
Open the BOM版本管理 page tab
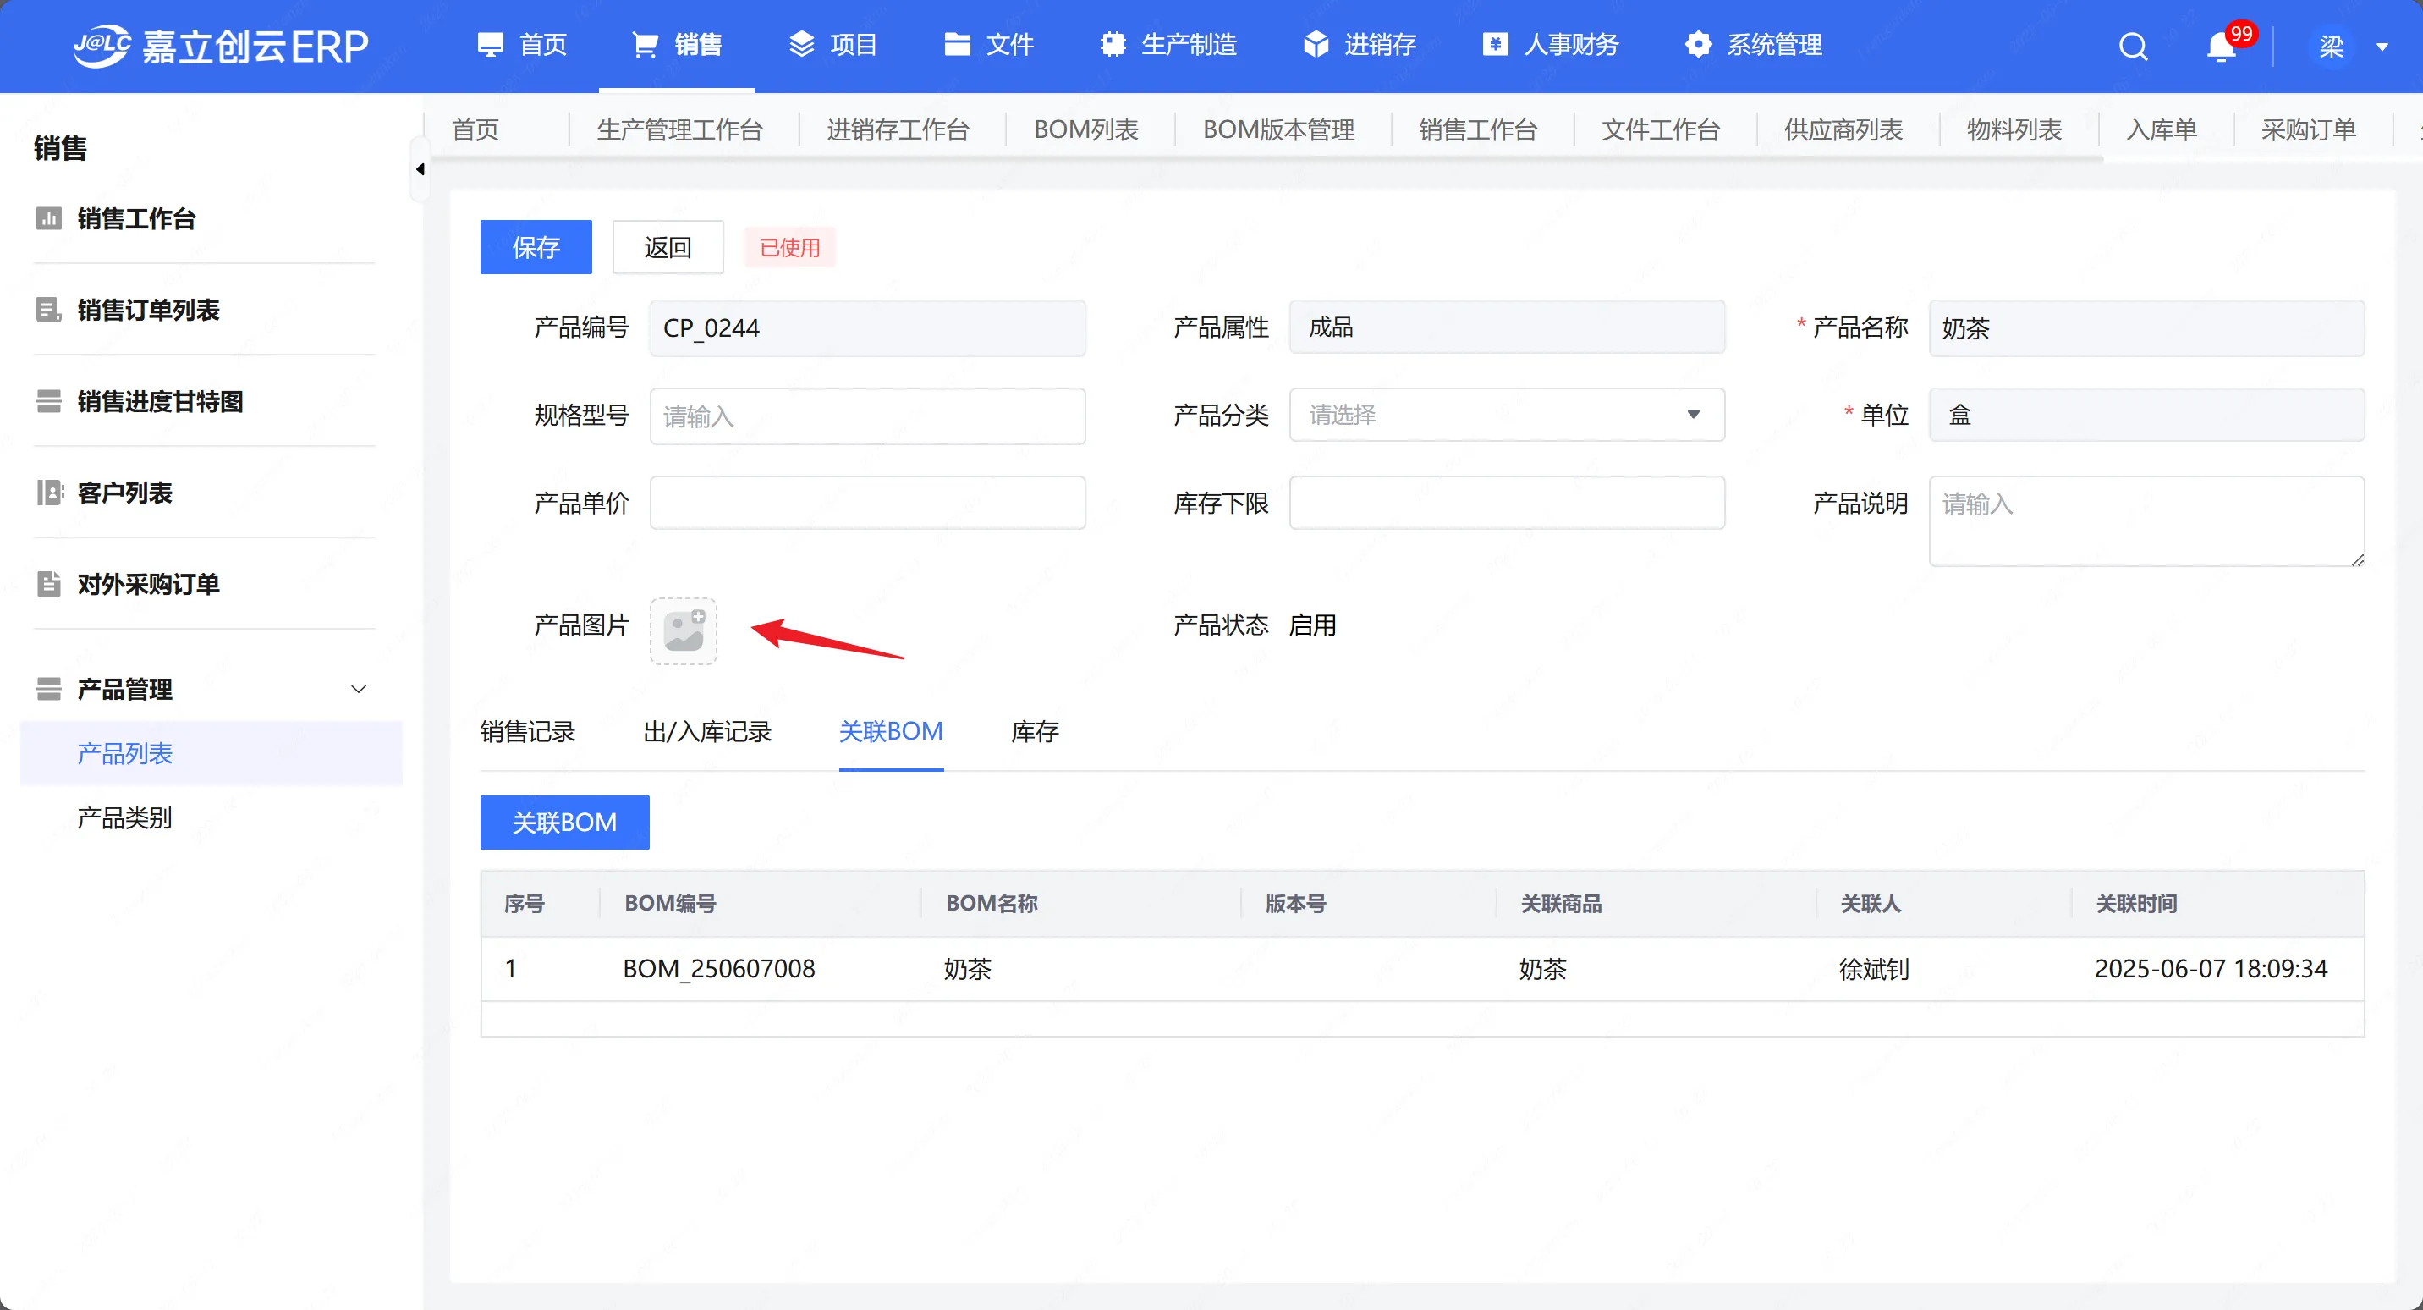(x=1277, y=129)
